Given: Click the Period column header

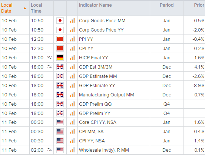Looking at the screenshot, I should coord(166,5).
